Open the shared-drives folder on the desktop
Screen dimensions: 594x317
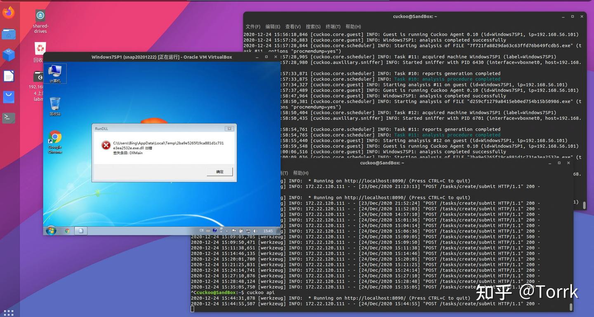coord(40,14)
